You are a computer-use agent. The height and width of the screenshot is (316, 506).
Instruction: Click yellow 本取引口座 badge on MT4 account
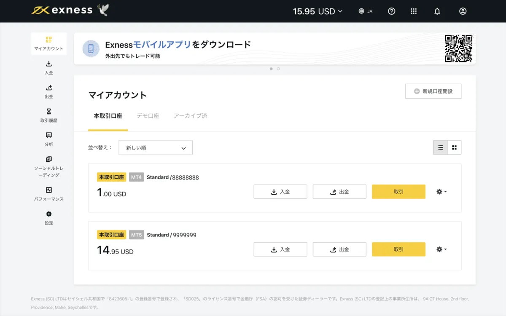(111, 177)
